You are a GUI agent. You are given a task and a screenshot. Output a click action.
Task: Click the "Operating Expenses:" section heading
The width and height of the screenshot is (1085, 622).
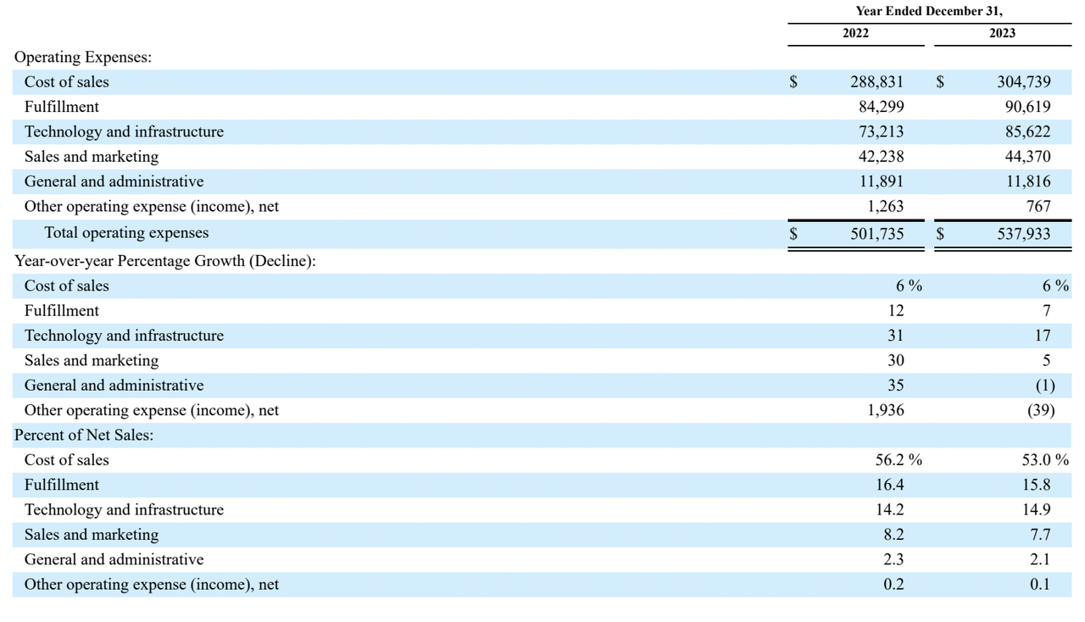83,58
